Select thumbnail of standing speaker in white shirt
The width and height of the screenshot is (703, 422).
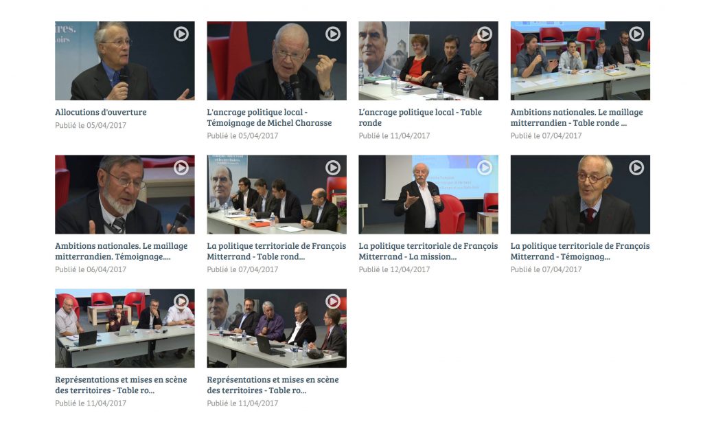point(428,195)
